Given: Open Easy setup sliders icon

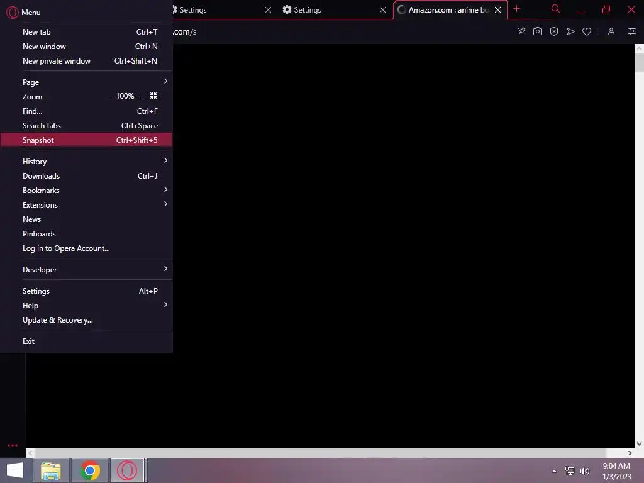Looking at the screenshot, I should pyautogui.click(x=632, y=31).
